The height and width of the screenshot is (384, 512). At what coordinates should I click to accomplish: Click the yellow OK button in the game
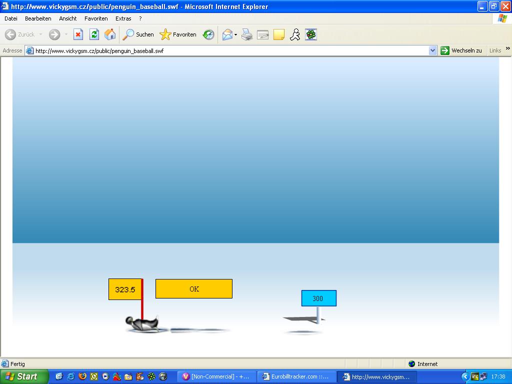point(194,288)
